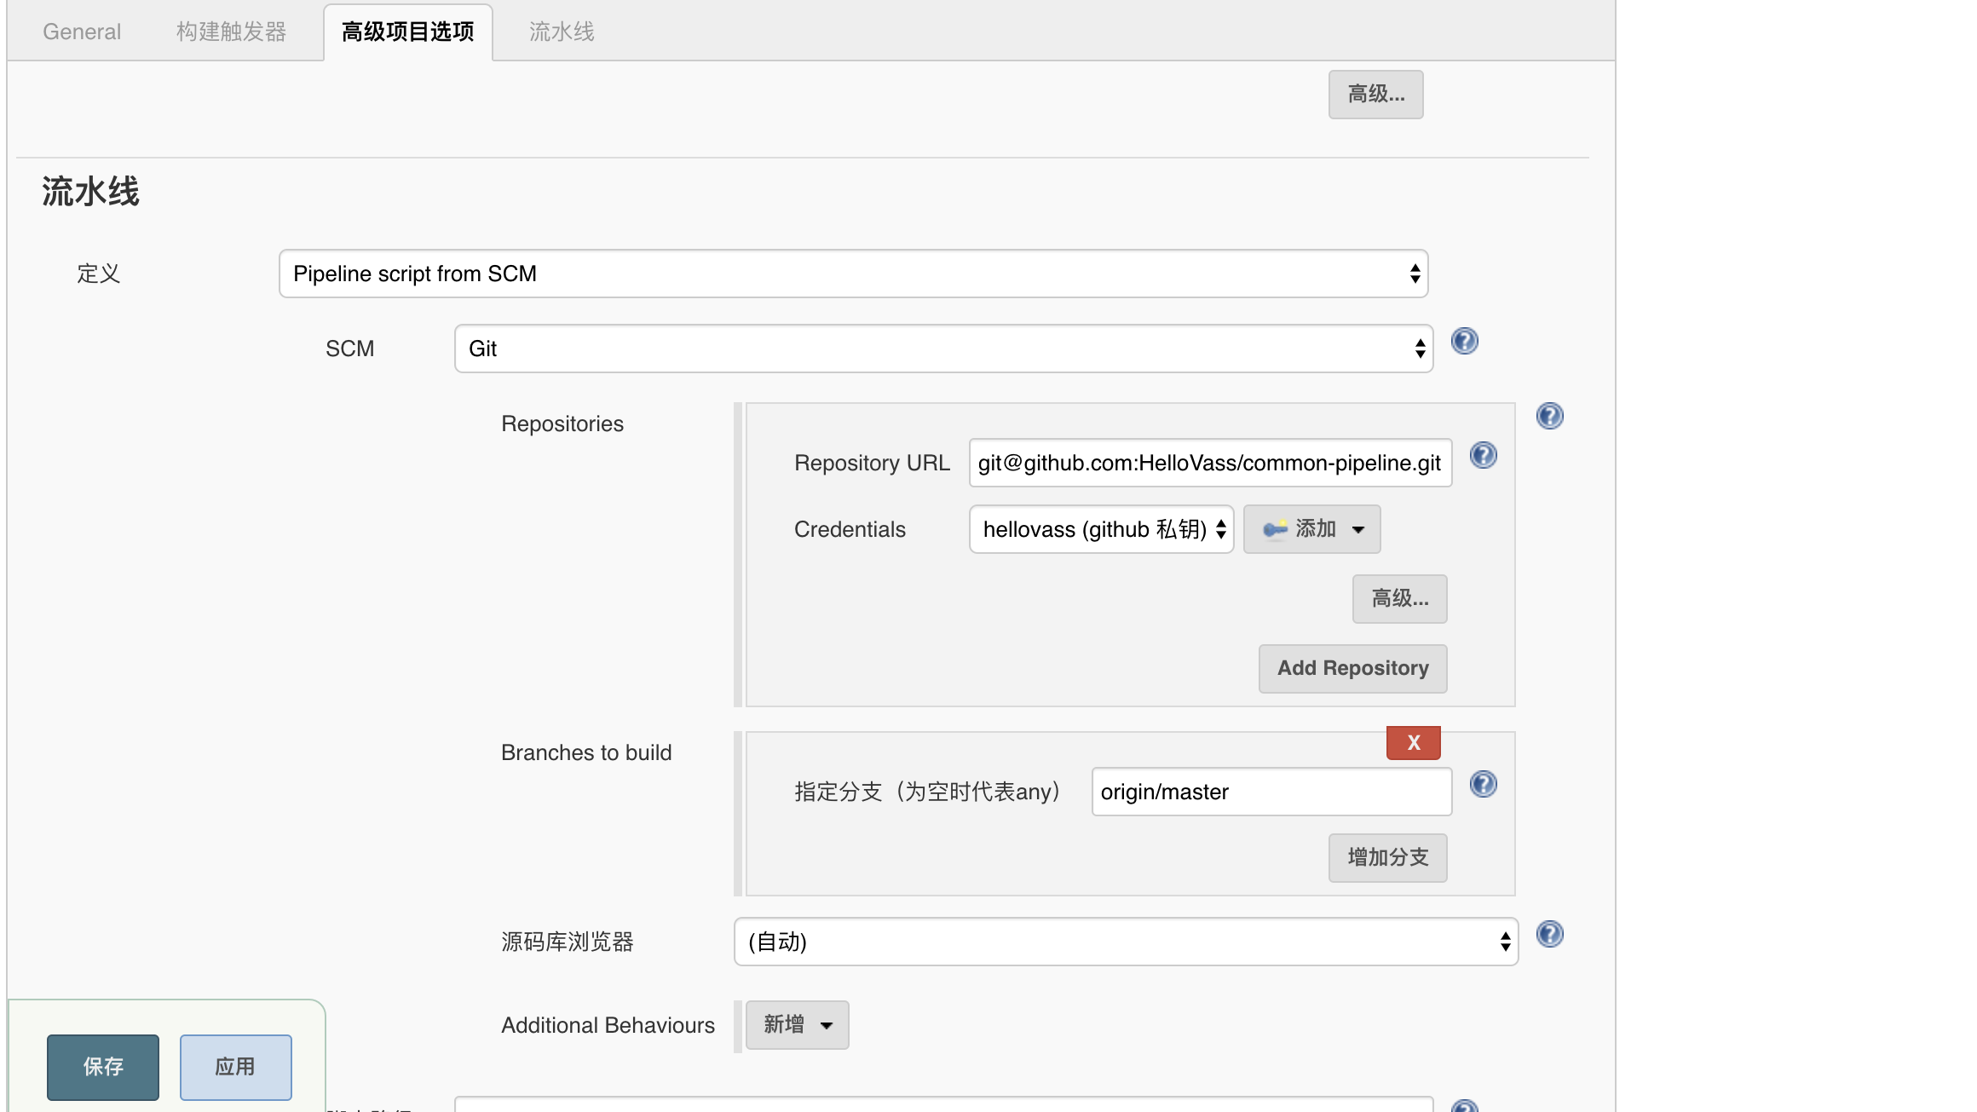The height and width of the screenshot is (1112, 1977).
Task: Open help icon next to Repository URL
Action: pyautogui.click(x=1483, y=456)
